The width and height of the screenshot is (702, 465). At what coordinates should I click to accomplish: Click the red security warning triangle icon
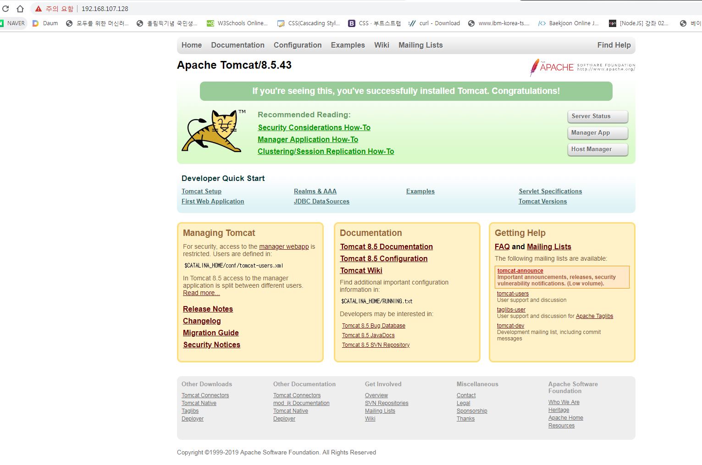coord(39,9)
